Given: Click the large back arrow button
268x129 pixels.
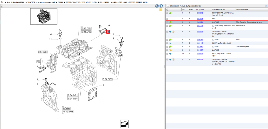Looking at the screenshot, I should (x=124, y=124).
